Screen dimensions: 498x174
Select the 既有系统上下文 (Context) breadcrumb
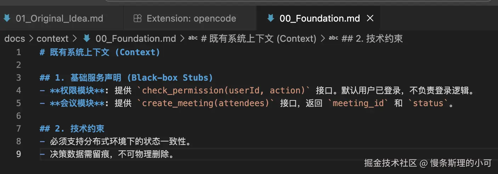(258, 39)
